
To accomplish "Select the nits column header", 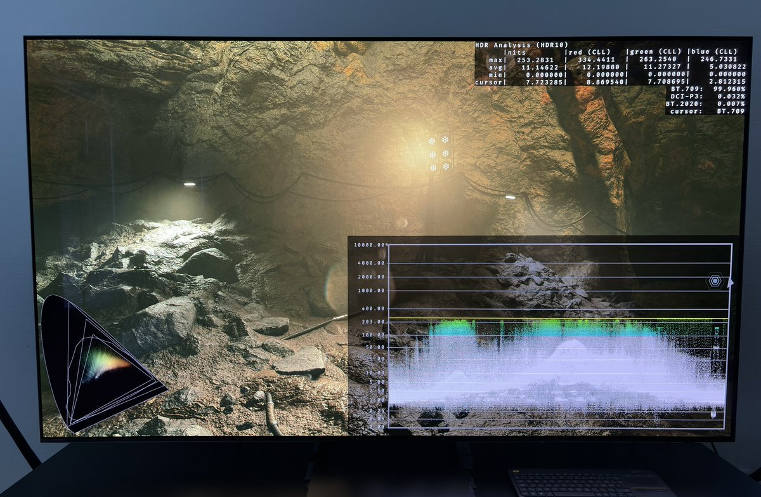I will [x=515, y=52].
